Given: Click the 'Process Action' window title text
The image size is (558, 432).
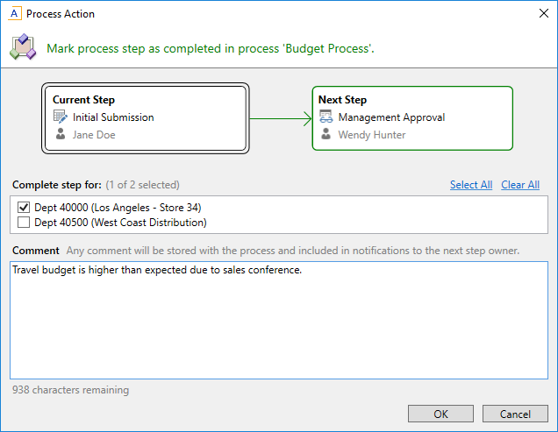Looking at the screenshot, I should pyautogui.click(x=61, y=14).
